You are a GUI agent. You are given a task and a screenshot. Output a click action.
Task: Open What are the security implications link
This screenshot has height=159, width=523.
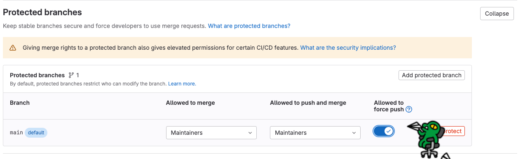(x=348, y=48)
